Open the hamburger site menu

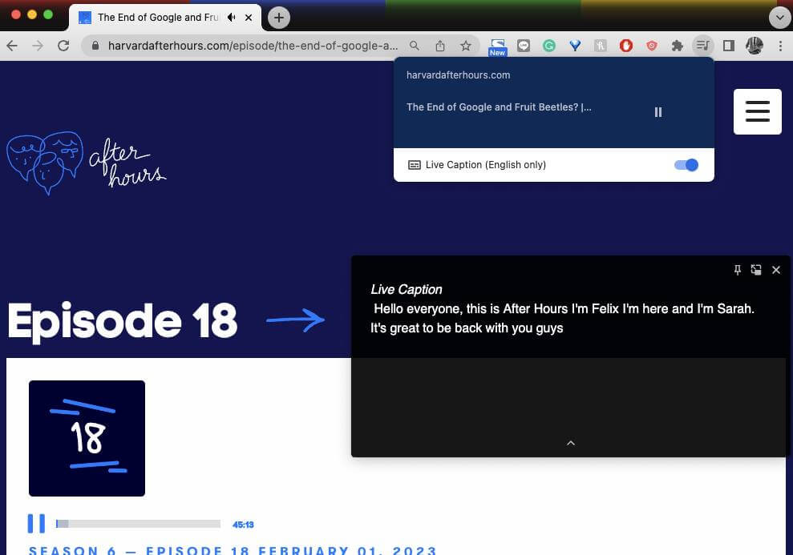point(757,111)
